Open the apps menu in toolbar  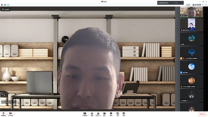click(118, 114)
